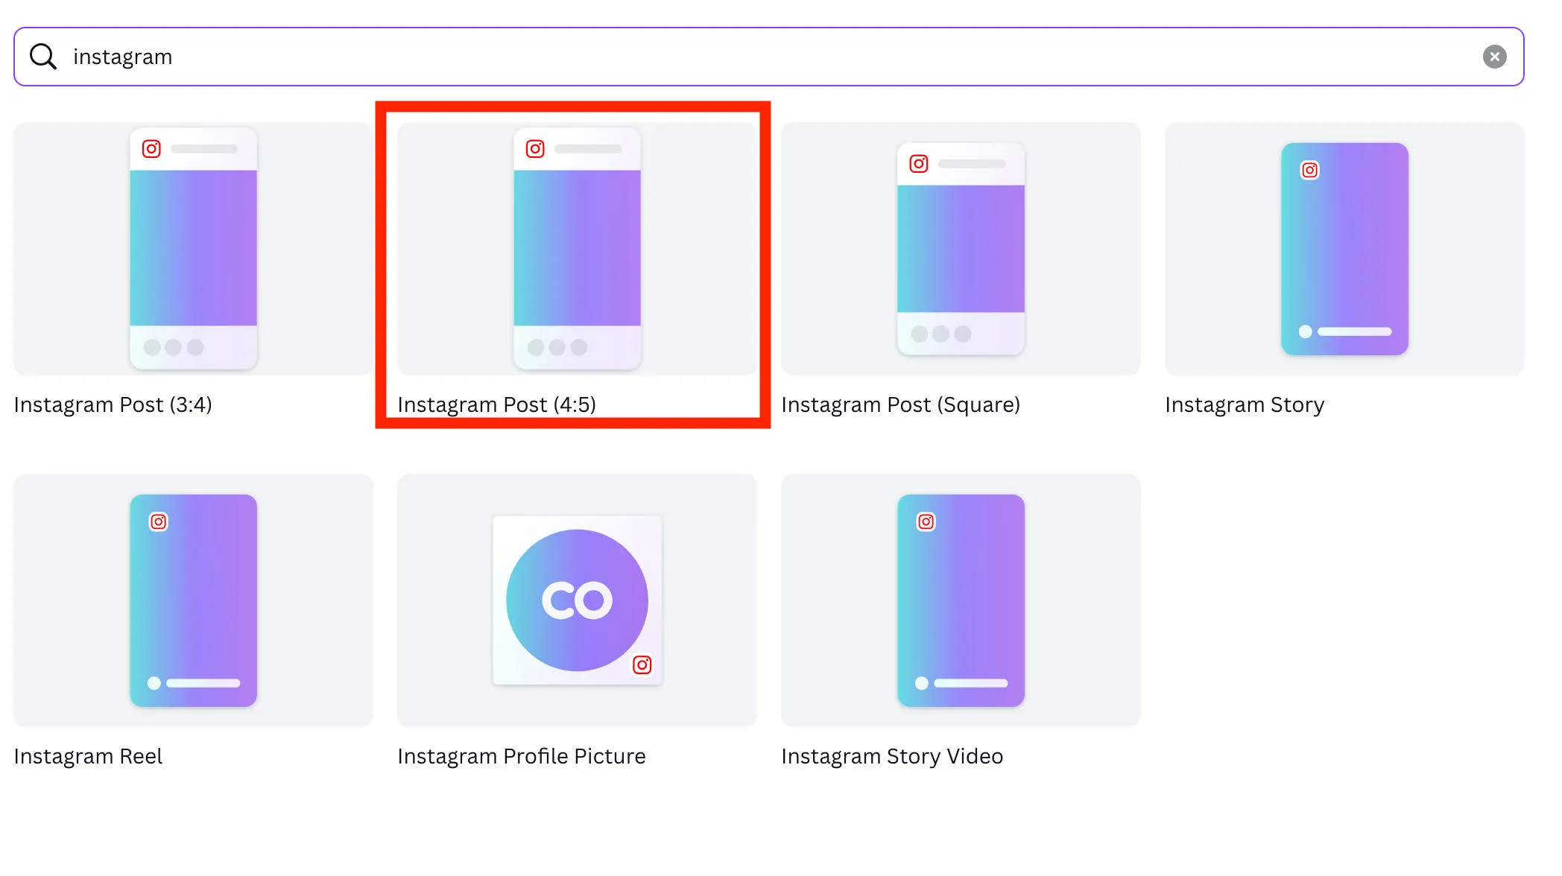Click the Instagram Post (4:5) label
Viewport: 1562px width, 876px height.
(497, 404)
